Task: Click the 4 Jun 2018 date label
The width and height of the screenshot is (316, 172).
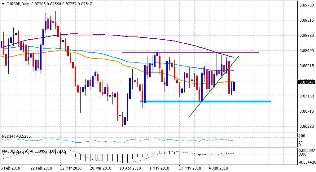Action: (x=218, y=168)
